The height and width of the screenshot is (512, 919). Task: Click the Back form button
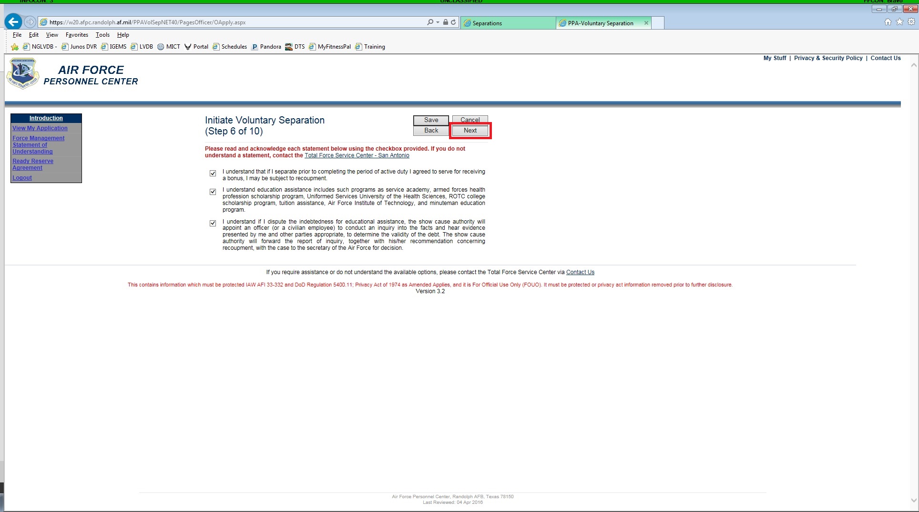click(431, 131)
